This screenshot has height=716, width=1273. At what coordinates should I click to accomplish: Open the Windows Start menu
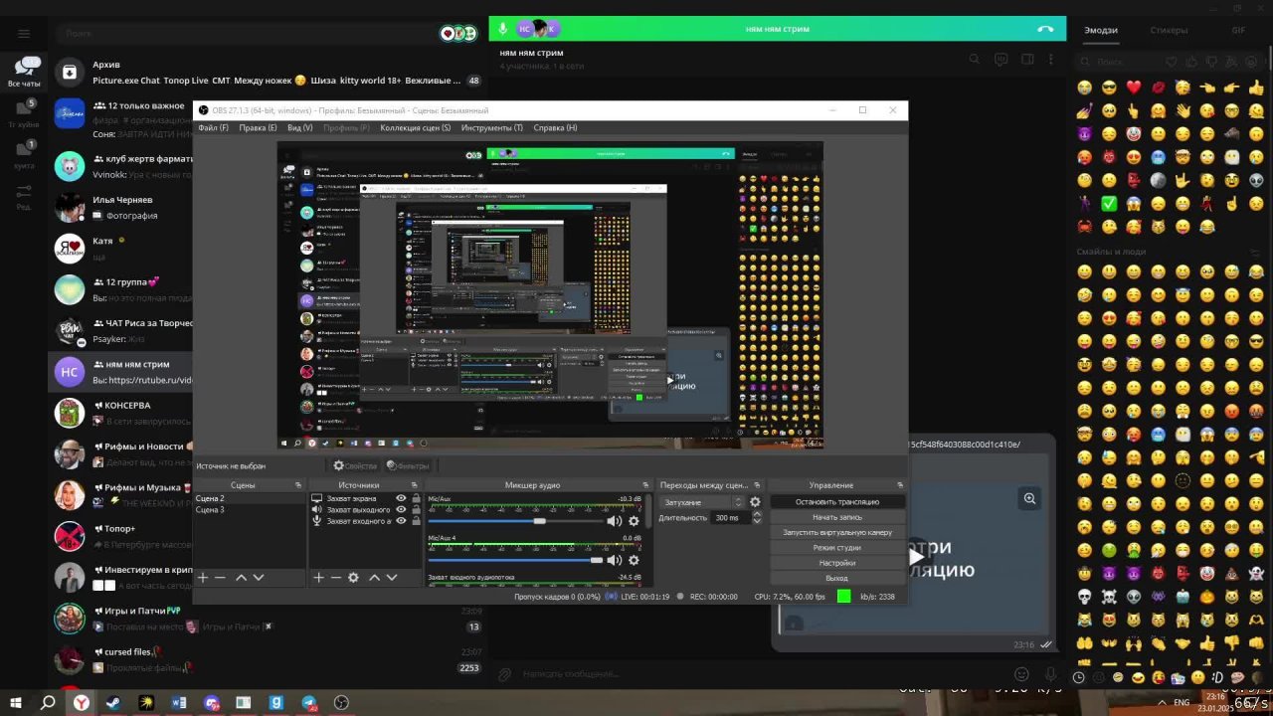pyautogui.click(x=16, y=702)
